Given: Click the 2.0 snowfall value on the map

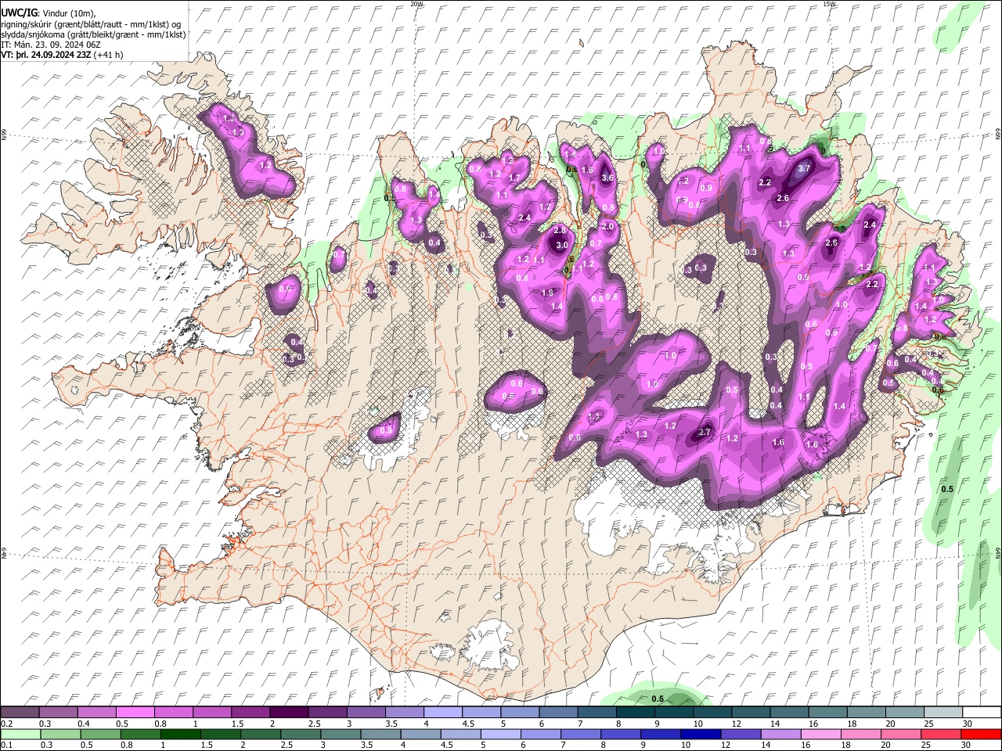Looking at the screenshot, I should point(607,226).
